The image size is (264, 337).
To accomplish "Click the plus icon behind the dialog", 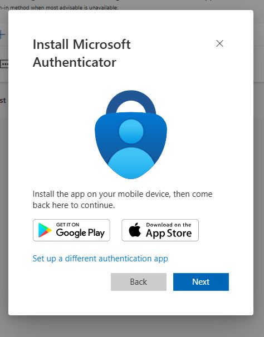I will tap(2, 34).
